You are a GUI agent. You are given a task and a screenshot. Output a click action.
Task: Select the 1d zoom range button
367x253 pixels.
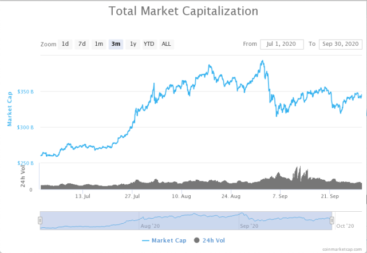[x=65, y=44]
